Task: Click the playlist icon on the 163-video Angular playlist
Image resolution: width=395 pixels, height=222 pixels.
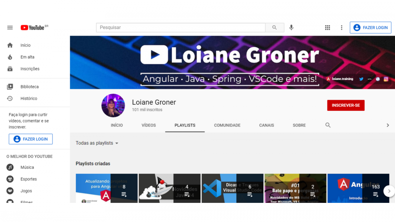Action: (376, 194)
